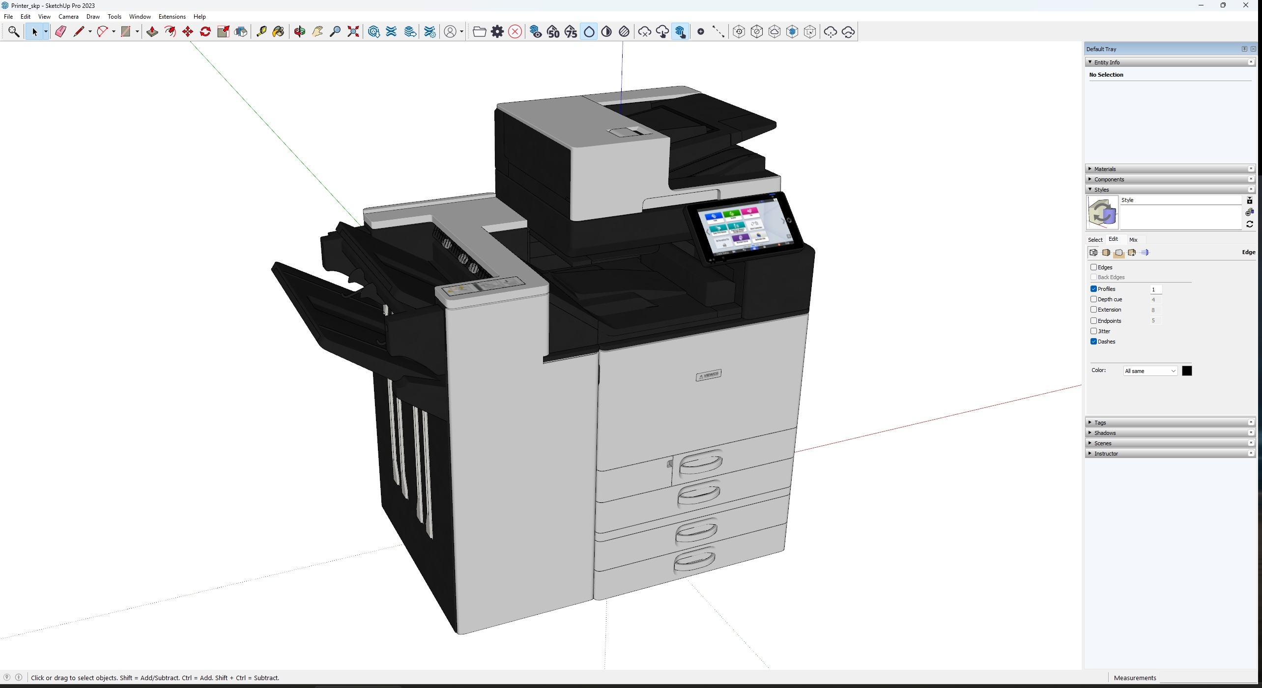The image size is (1262, 688).
Task: Switch to the Mix tab
Action: click(x=1133, y=240)
